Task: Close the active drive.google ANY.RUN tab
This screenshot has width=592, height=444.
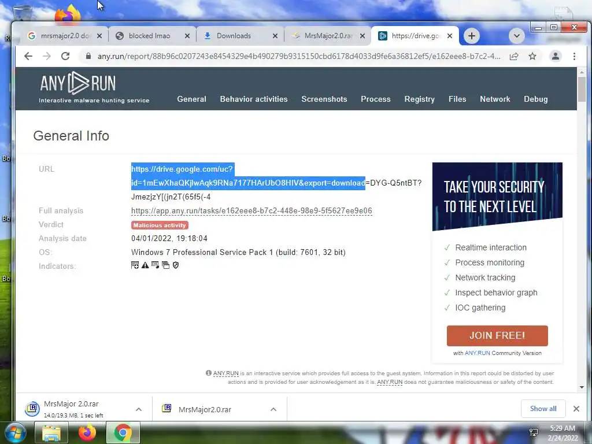Action: [x=450, y=36]
